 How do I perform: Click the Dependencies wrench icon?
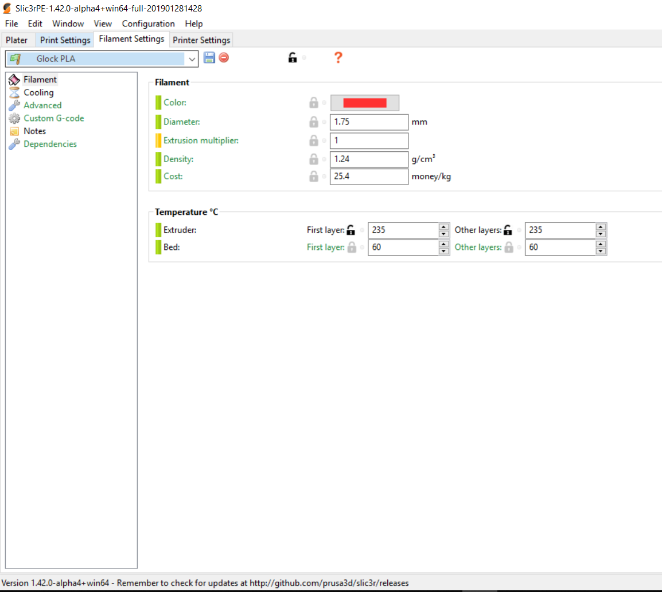point(14,144)
